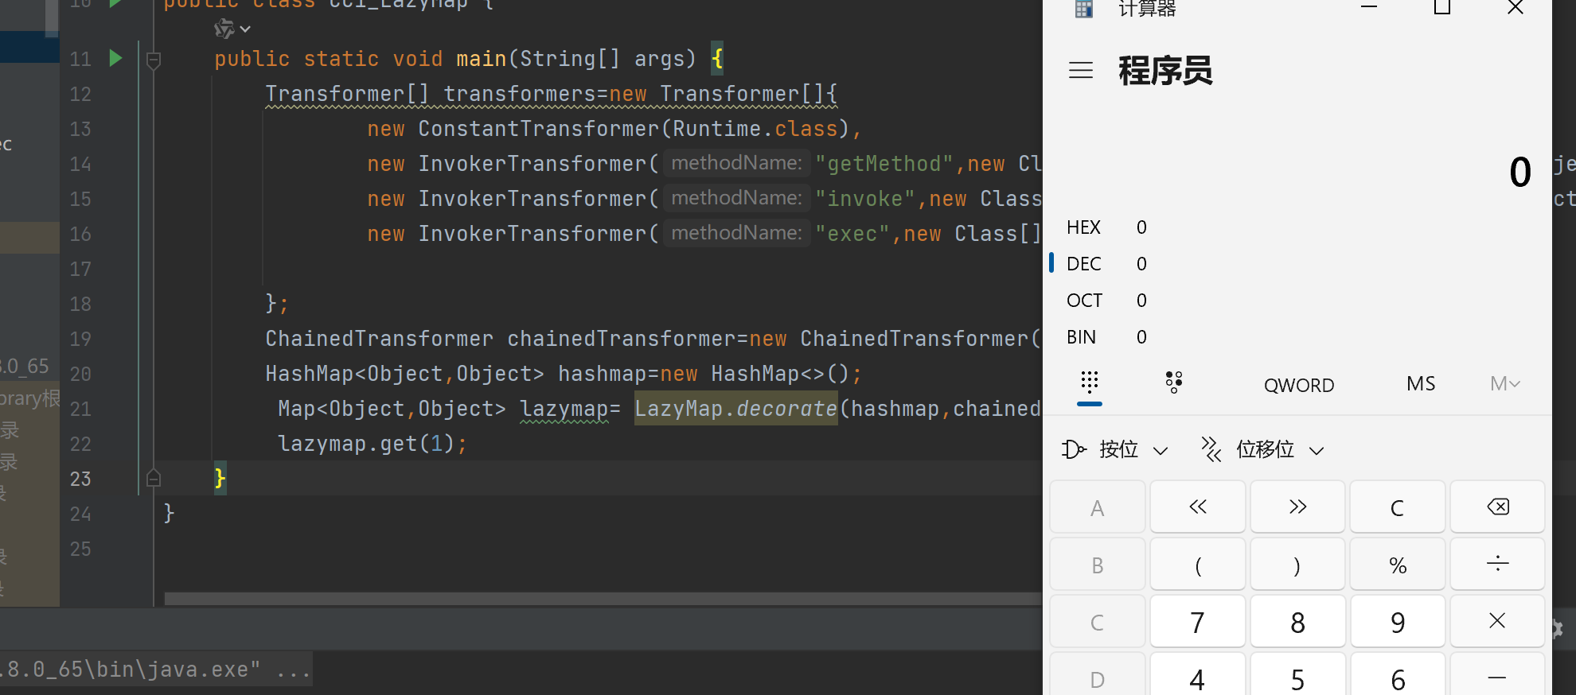The height and width of the screenshot is (695, 1576).
Task: Click the number 9 calculator key
Action: [x=1398, y=622]
